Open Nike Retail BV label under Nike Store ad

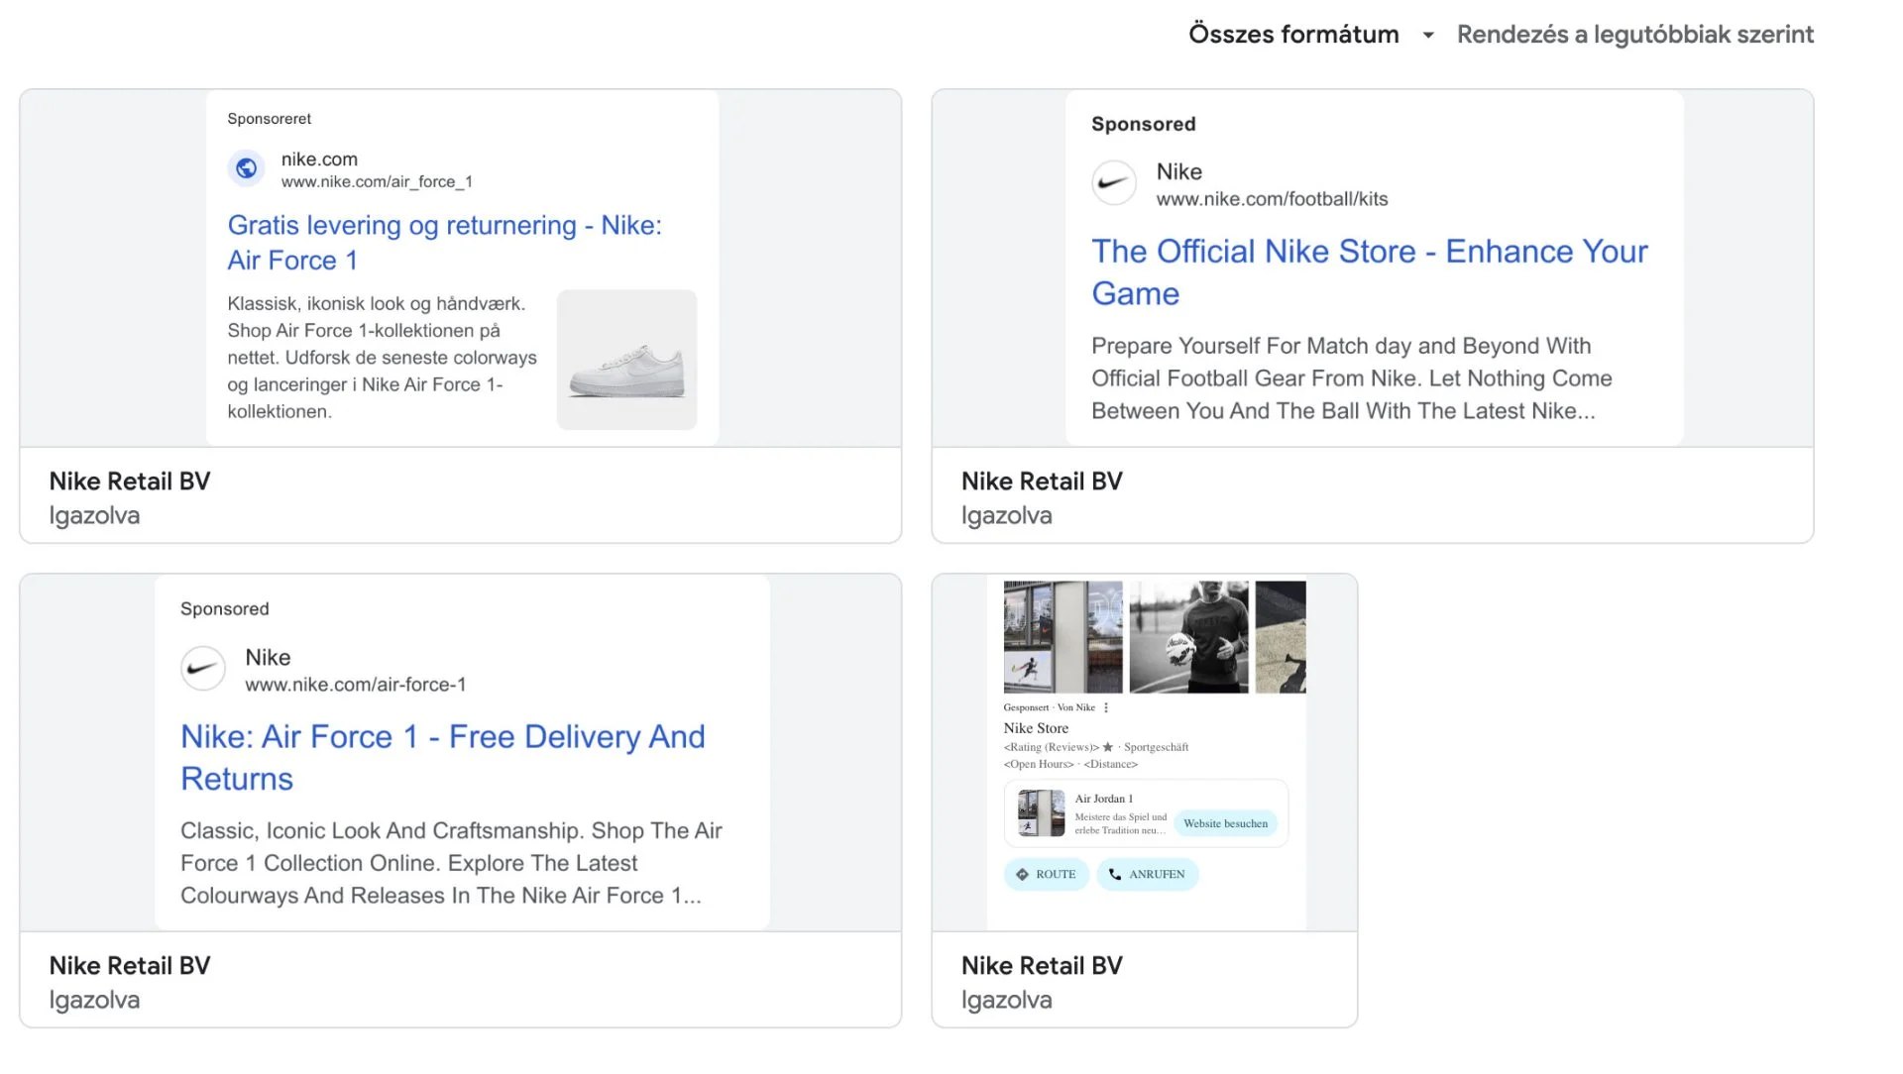tap(1042, 966)
